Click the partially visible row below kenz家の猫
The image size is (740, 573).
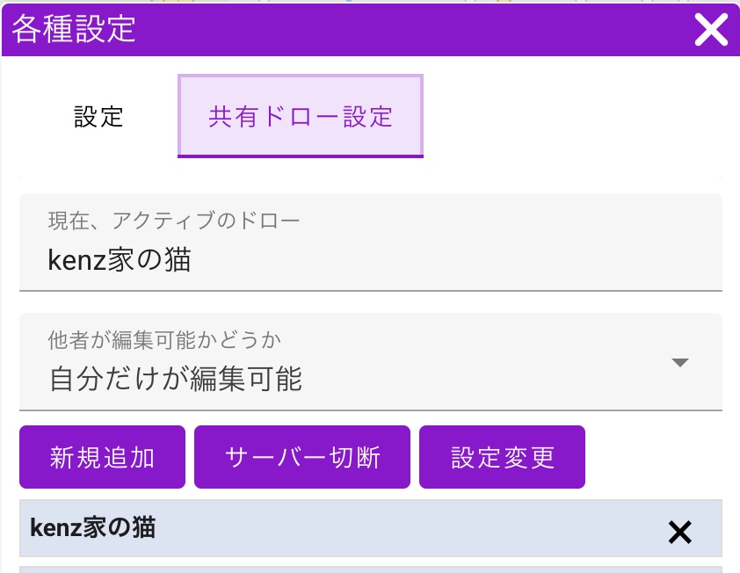(370, 569)
